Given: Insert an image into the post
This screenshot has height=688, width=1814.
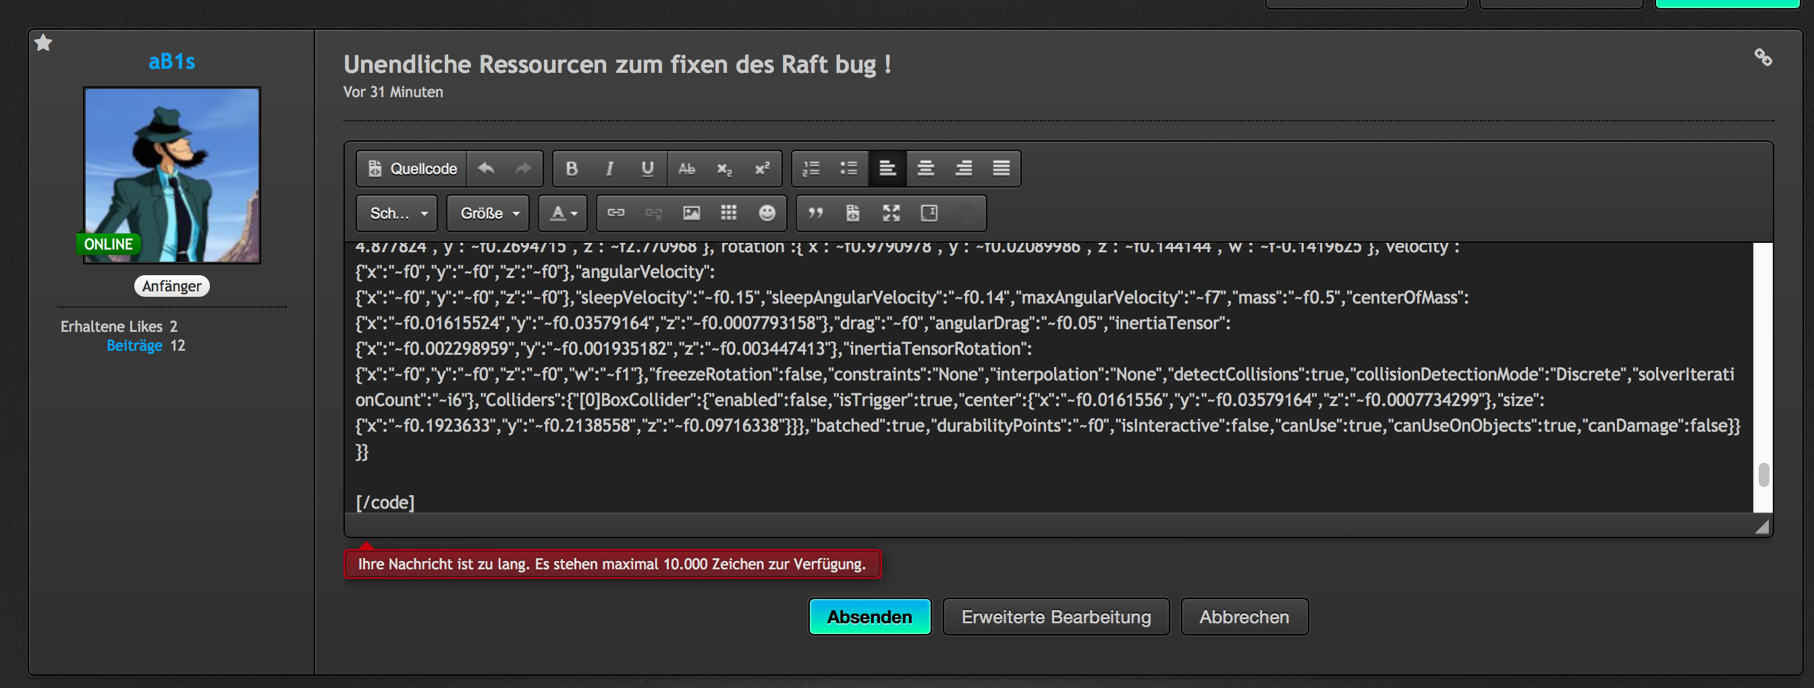Looking at the screenshot, I should [691, 213].
